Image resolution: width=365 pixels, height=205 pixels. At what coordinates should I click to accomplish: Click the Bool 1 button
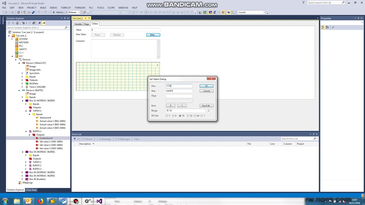point(182,106)
